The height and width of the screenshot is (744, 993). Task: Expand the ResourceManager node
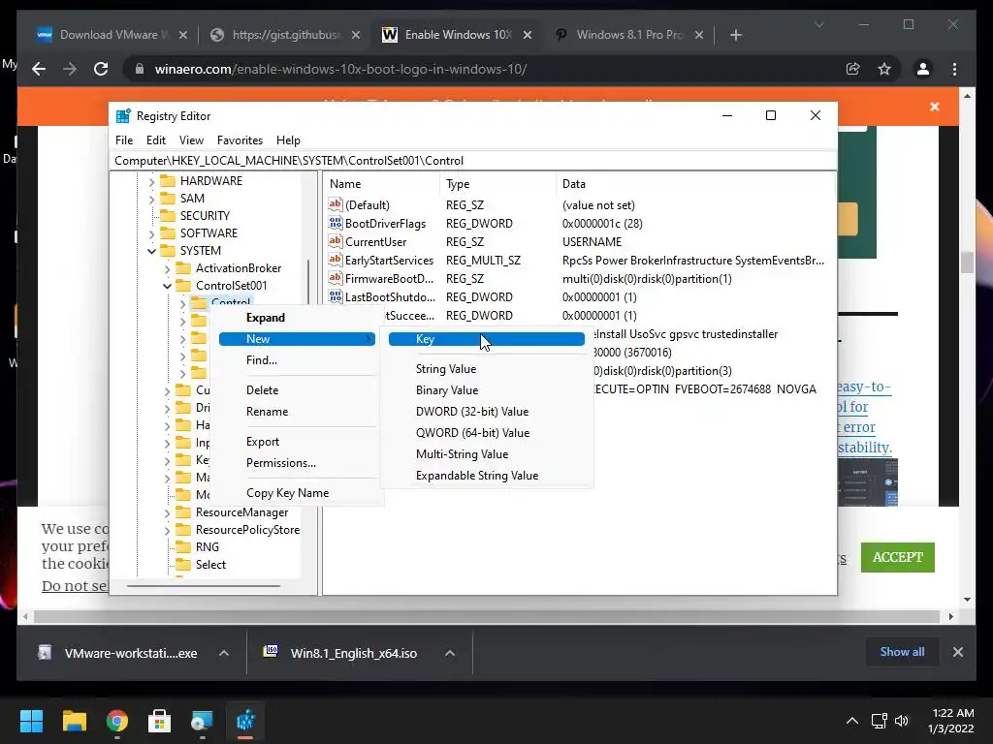167,513
